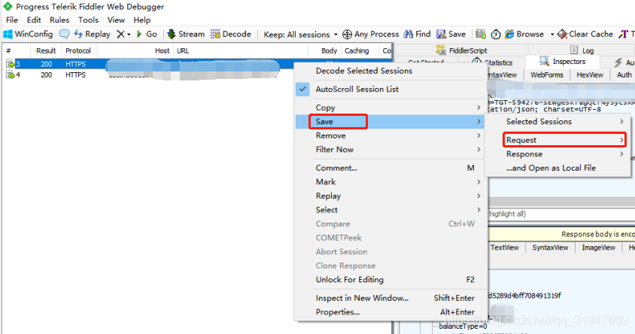Expand Request in Save submenu
The image size is (635, 334).
click(x=558, y=140)
